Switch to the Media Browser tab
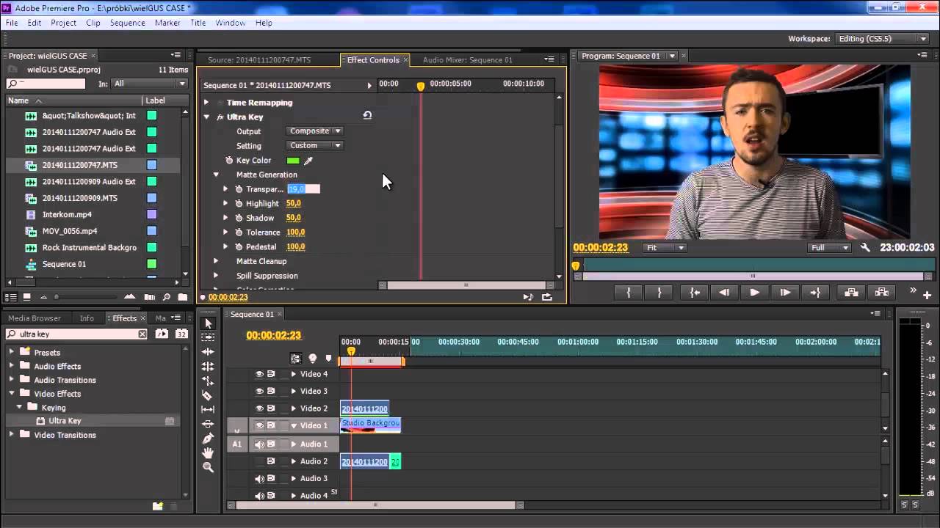 [35, 318]
